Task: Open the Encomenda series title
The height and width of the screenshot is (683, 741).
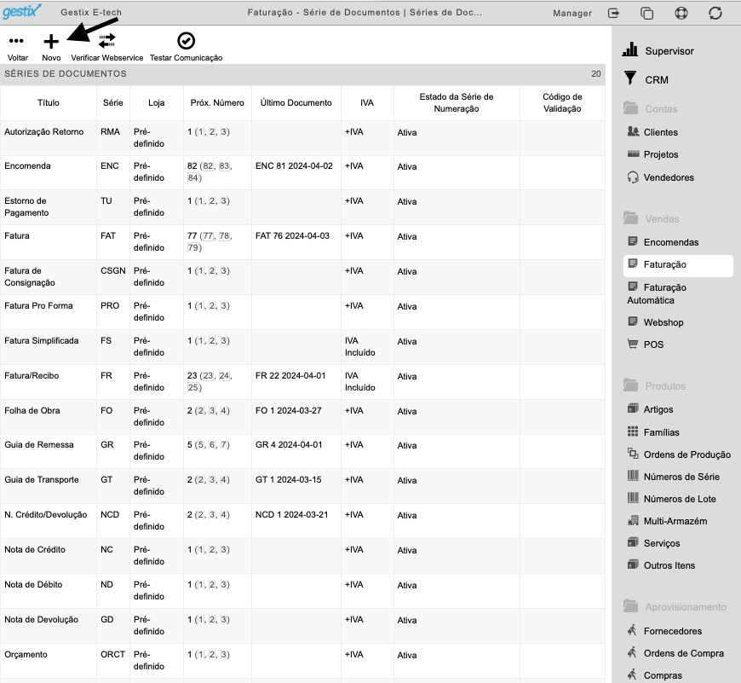Action: 27,166
